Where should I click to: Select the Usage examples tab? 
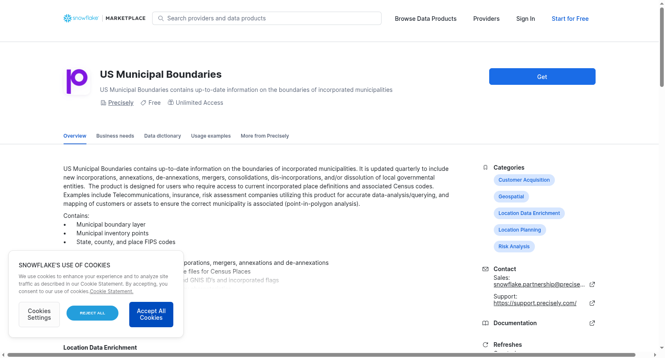tap(211, 136)
